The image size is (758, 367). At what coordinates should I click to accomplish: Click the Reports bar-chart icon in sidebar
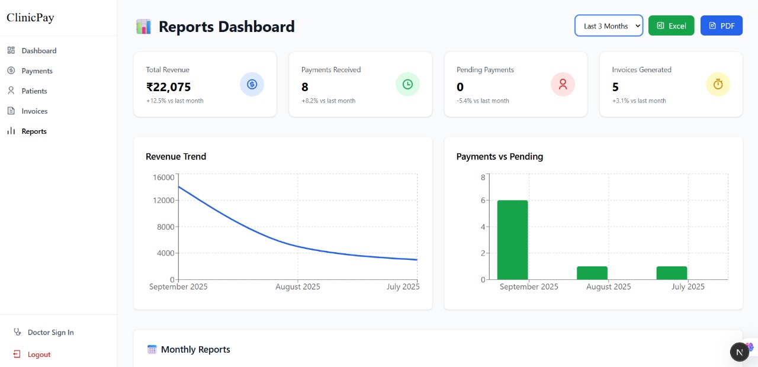pyautogui.click(x=11, y=131)
